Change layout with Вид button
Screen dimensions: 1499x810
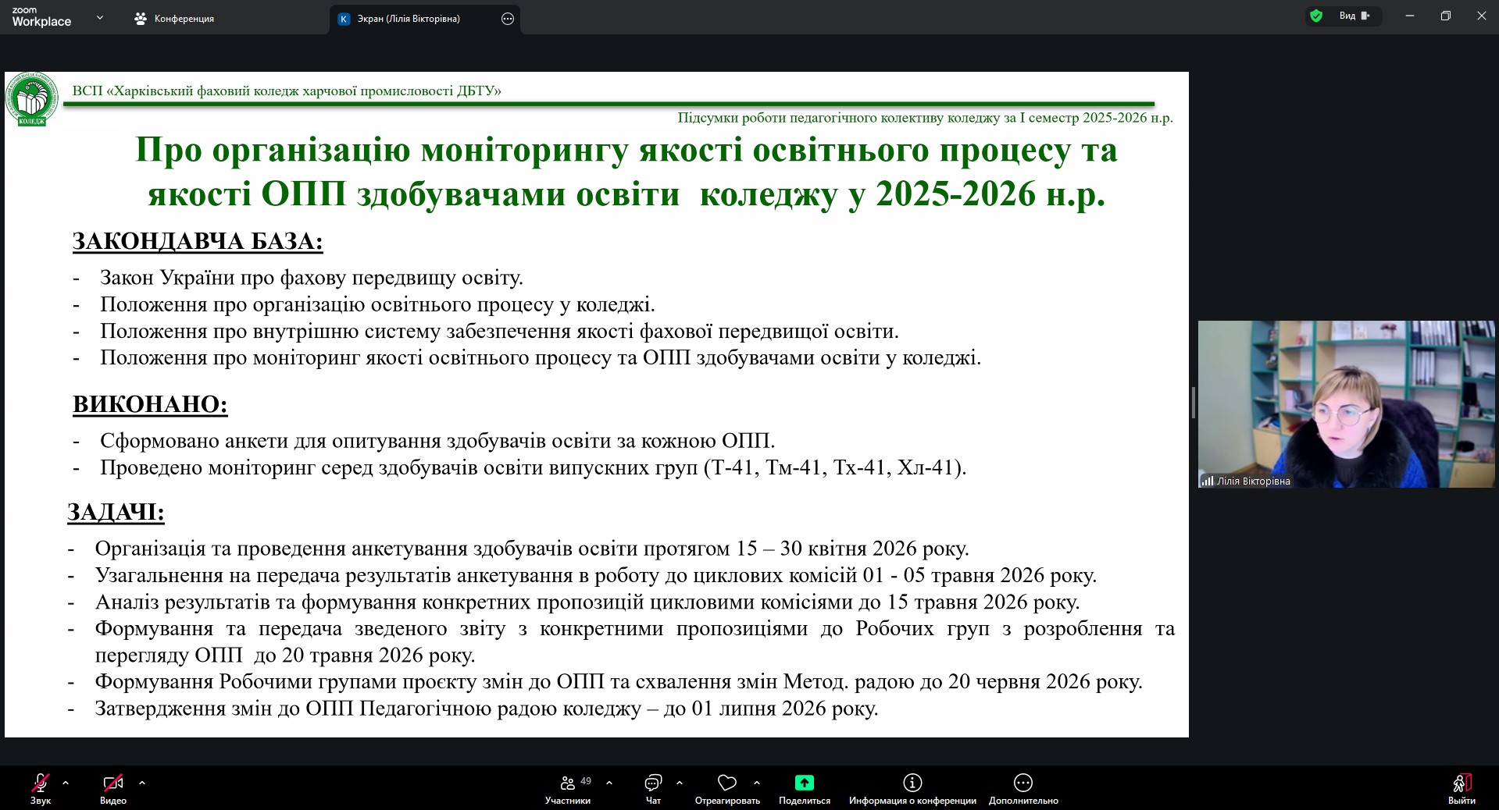(x=1354, y=16)
